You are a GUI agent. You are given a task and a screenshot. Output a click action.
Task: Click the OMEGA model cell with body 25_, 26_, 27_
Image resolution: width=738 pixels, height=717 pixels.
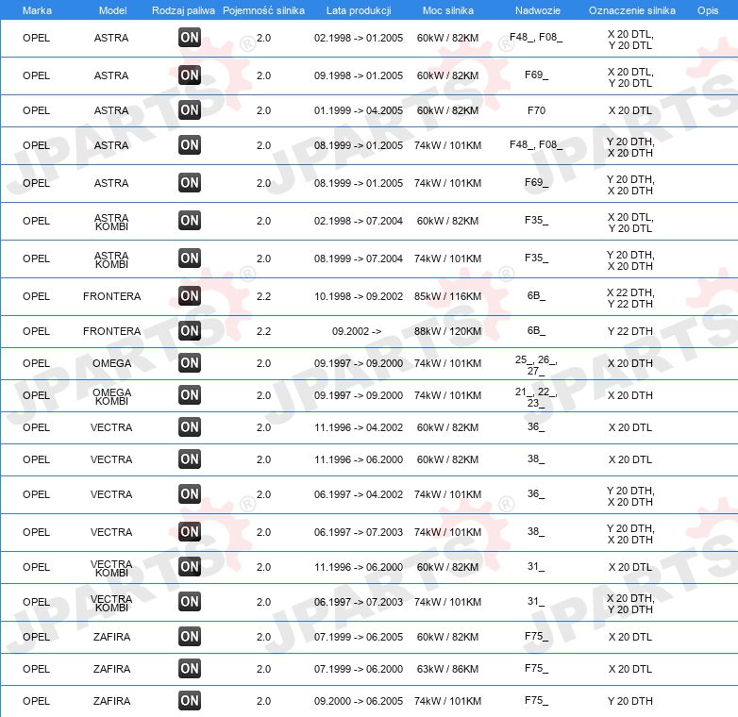click(111, 363)
